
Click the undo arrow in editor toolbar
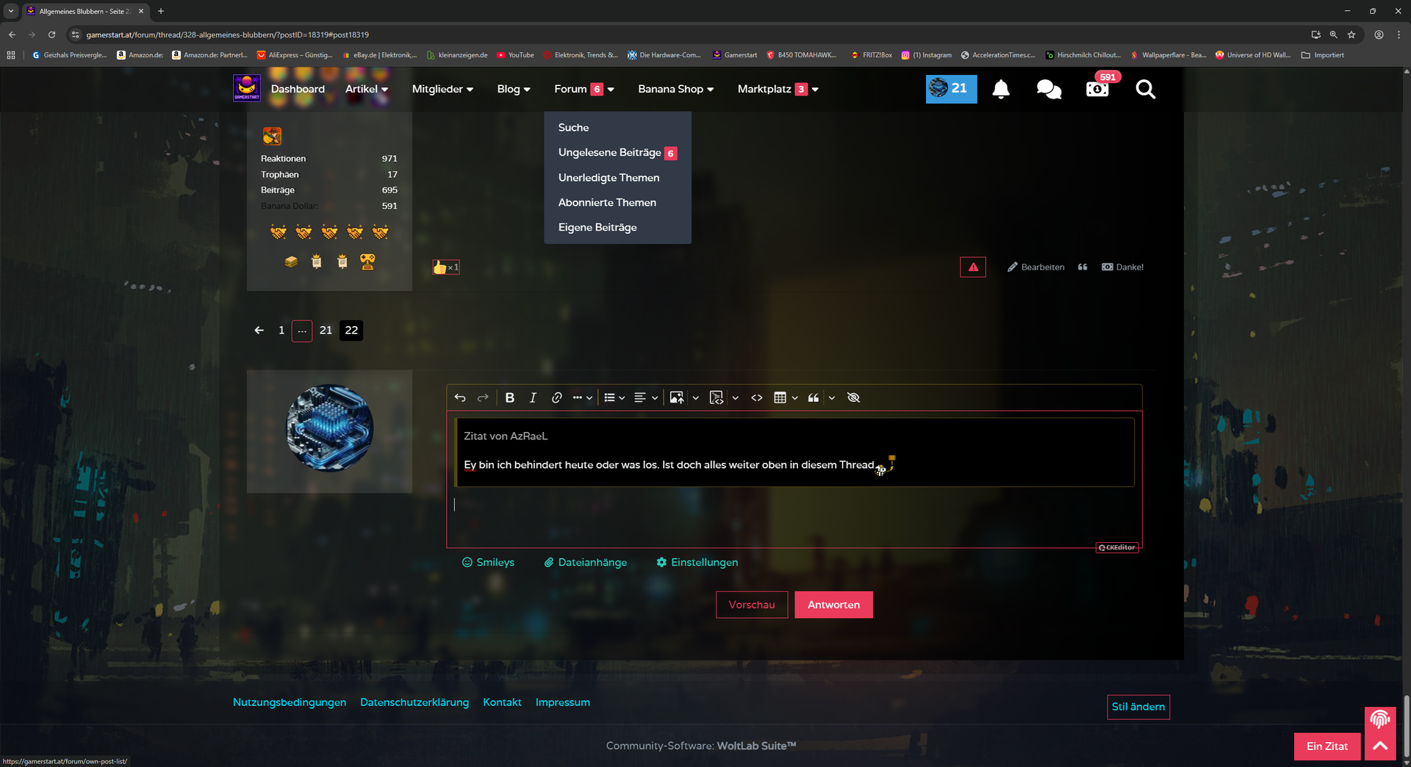(460, 397)
